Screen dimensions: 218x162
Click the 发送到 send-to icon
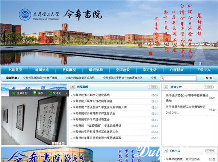[x=50, y=93]
